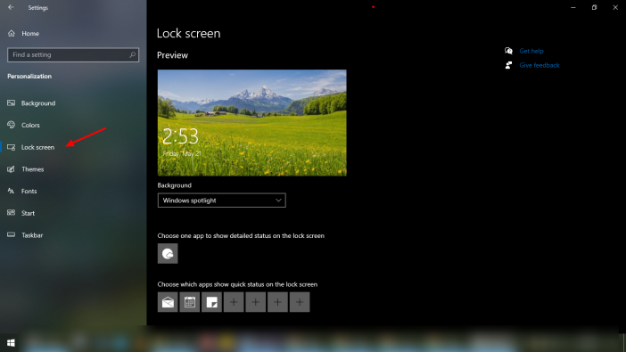
Task: Change the Mail quick status app
Action: tap(168, 302)
